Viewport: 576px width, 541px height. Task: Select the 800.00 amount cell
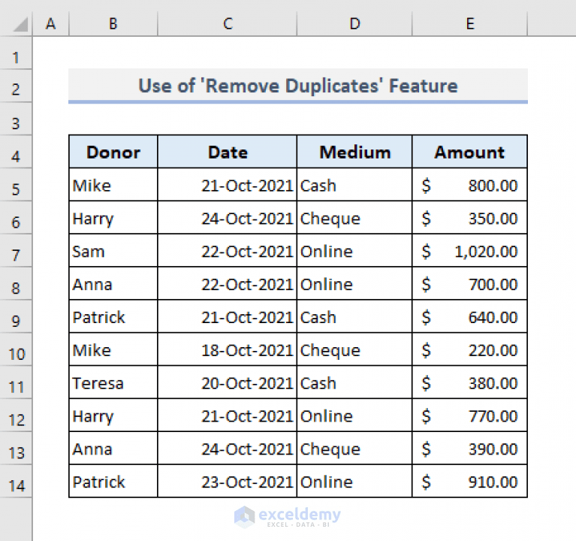(470, 185)
